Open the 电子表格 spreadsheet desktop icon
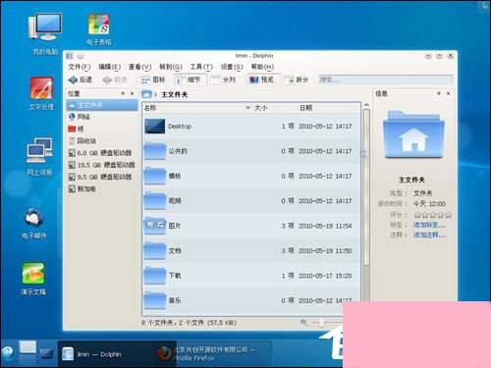Viewport: 491px width, 368px height. 99,28
